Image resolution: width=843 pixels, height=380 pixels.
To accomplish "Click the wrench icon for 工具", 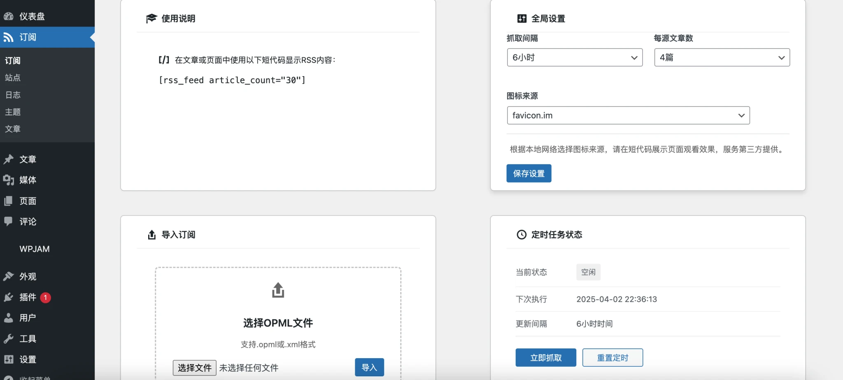I will pyautogui.click(x=9, y=339).
